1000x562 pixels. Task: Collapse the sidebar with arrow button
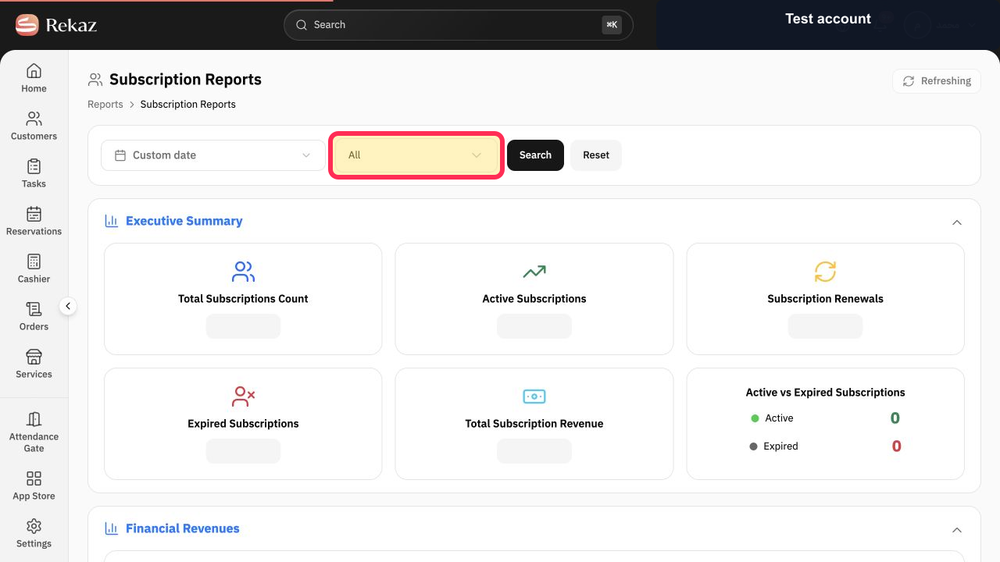68,306
